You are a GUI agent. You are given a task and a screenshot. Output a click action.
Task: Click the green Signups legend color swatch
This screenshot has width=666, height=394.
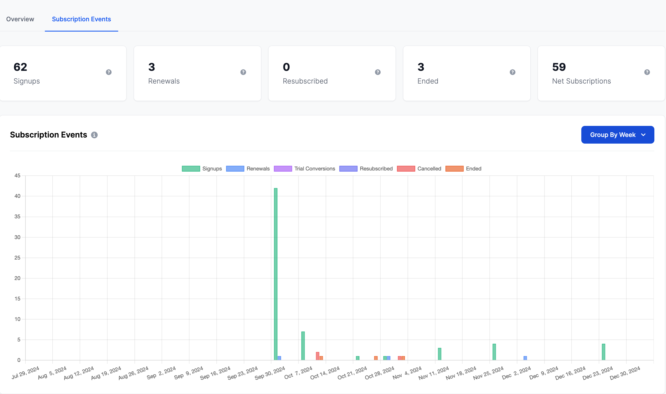(190, 169)
